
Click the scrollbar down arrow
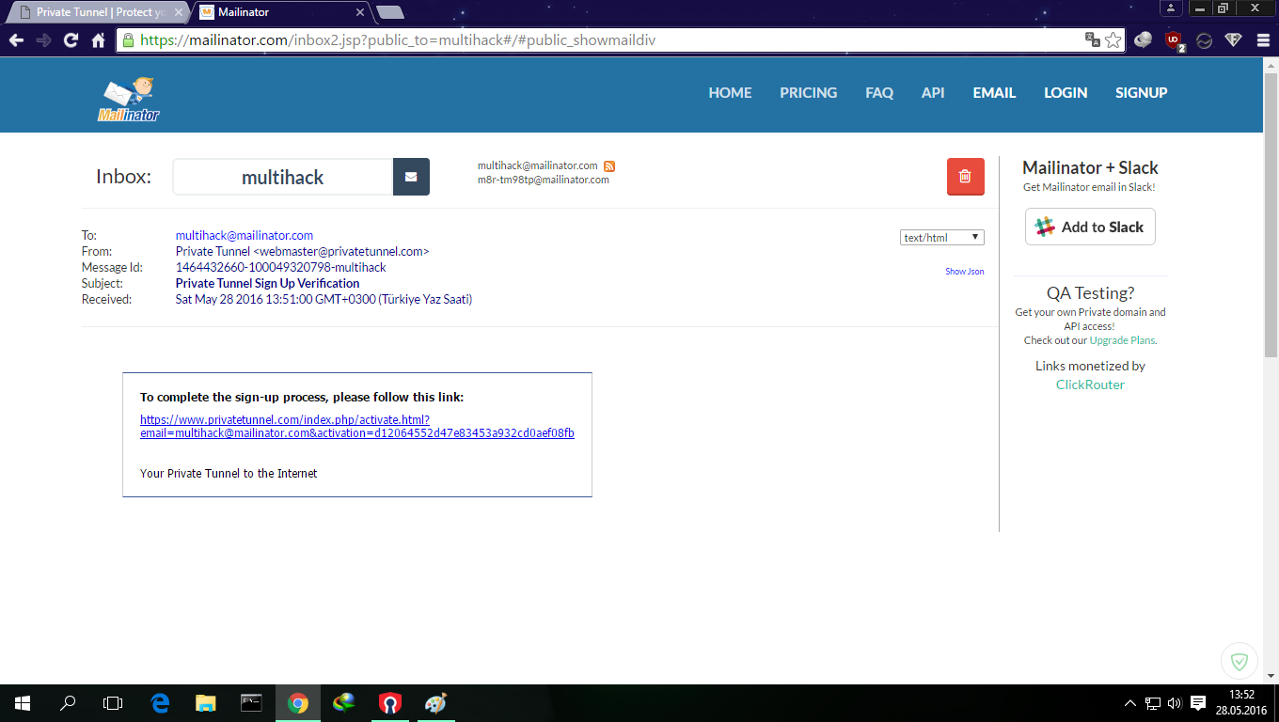1271,675
